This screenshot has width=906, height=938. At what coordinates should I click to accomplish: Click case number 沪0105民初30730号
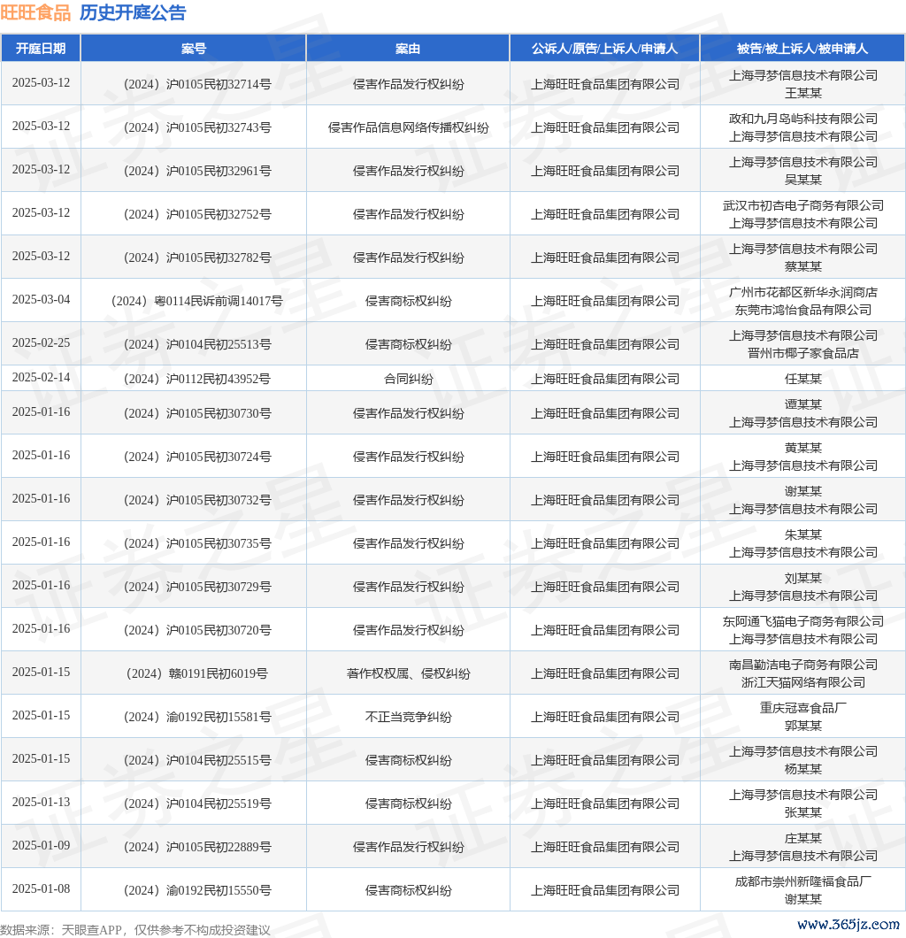coord(197,413)
